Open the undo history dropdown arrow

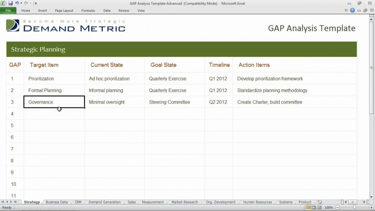[x=21, y=3]
